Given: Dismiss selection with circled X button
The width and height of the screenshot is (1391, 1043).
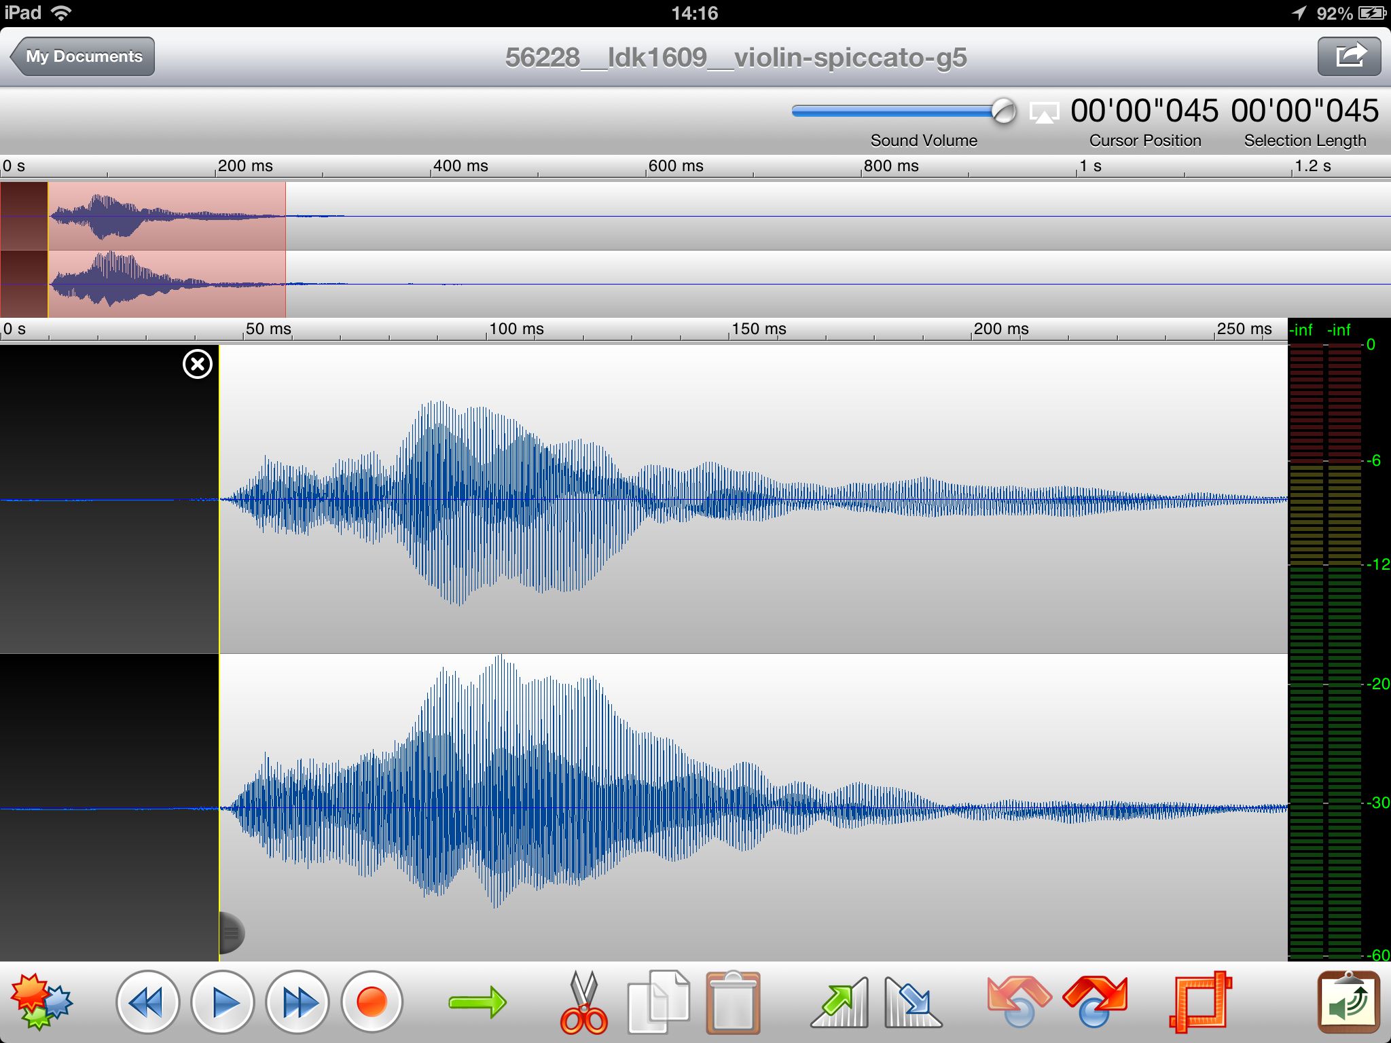Looking at the screenshot, I should (x=198, y=365).
